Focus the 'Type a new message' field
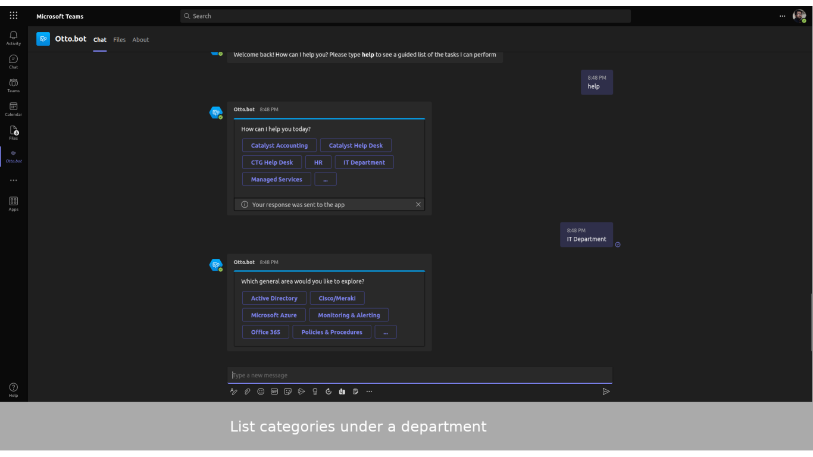The width and height of the screenshot is (813, 457). point(420,375)
